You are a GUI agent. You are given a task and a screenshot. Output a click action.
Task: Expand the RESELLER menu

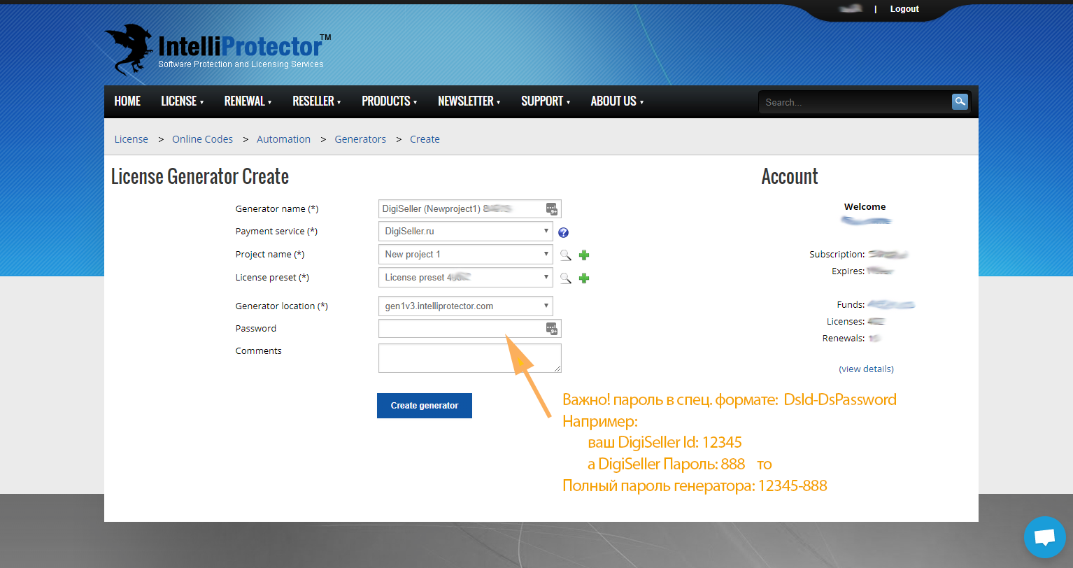coord(316,101)
